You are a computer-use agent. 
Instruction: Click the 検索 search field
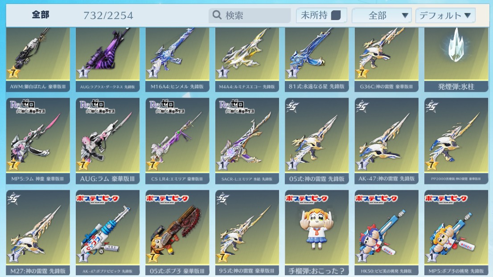(250, 15)
